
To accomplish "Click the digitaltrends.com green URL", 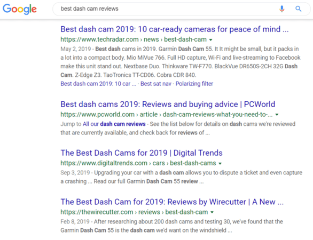I will 138,163.
